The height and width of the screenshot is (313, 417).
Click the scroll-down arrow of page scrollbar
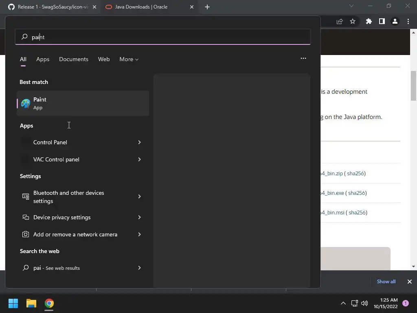click(413, 267)
